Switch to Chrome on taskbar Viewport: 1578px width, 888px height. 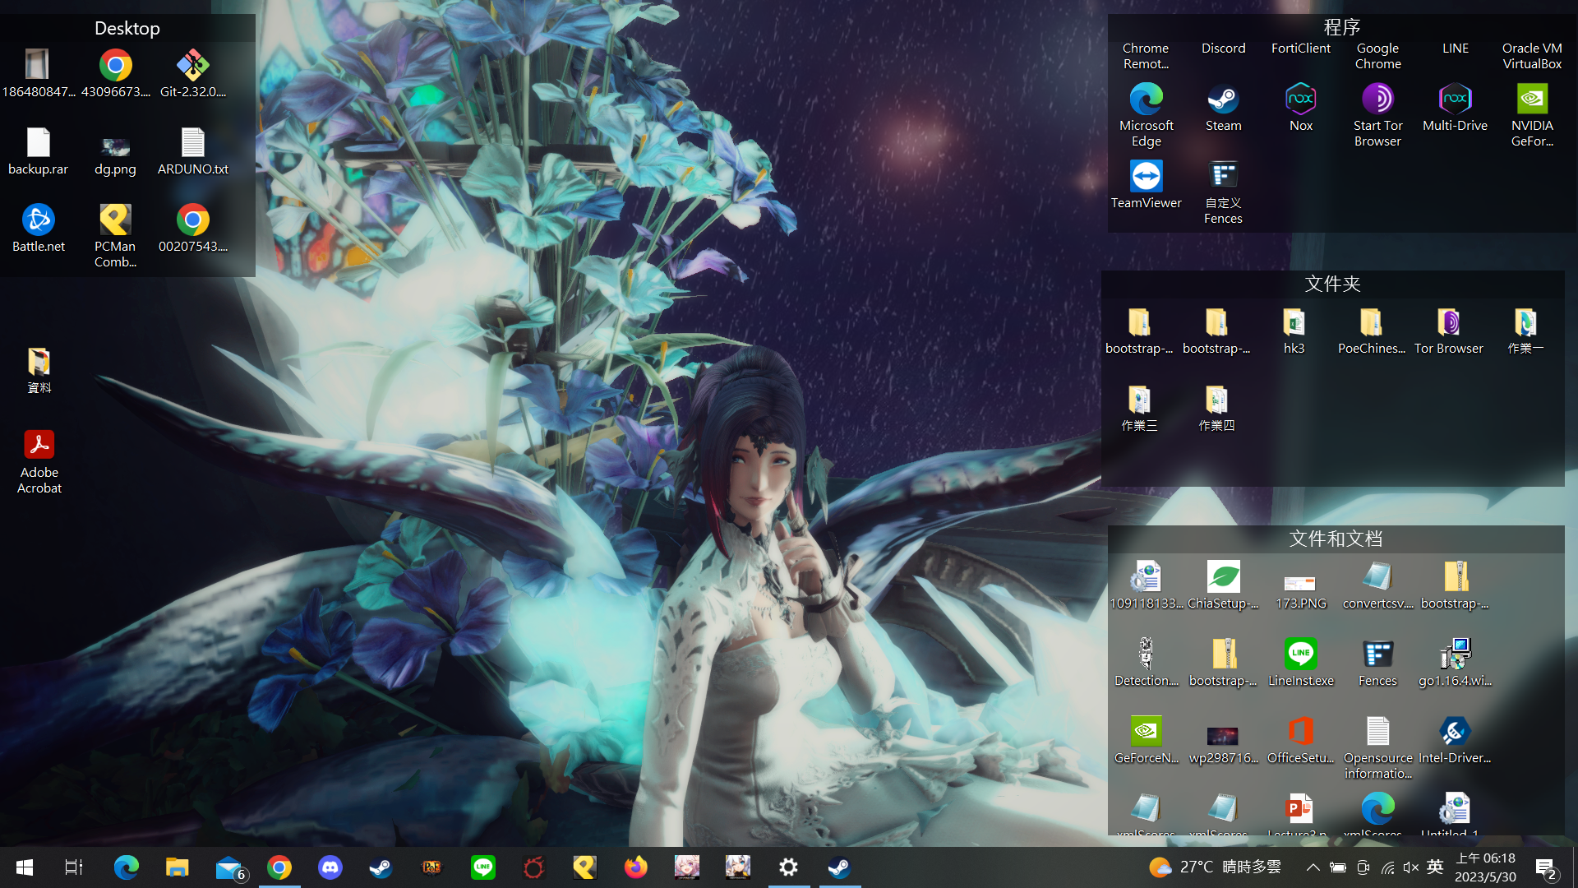(279, 867)
